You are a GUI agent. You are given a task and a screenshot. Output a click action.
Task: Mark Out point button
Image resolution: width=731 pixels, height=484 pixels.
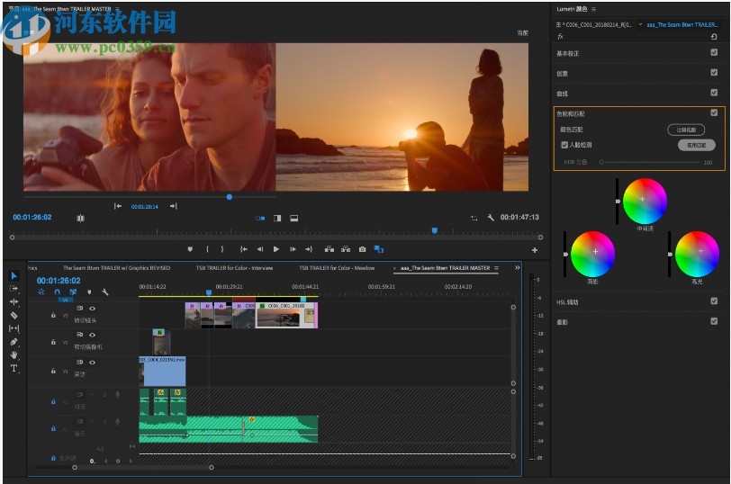(x=222, y=249)
